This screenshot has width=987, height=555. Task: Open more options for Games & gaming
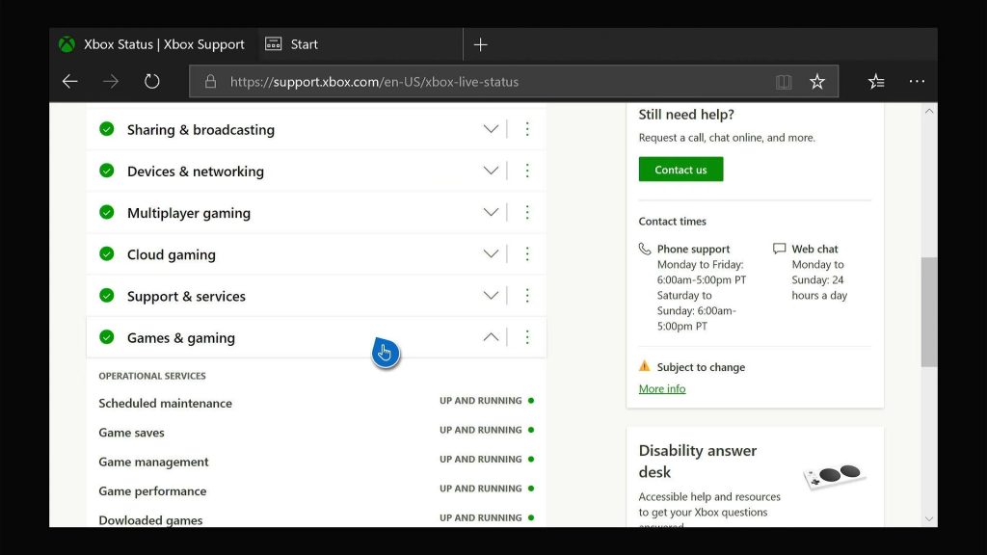(527, 337)
